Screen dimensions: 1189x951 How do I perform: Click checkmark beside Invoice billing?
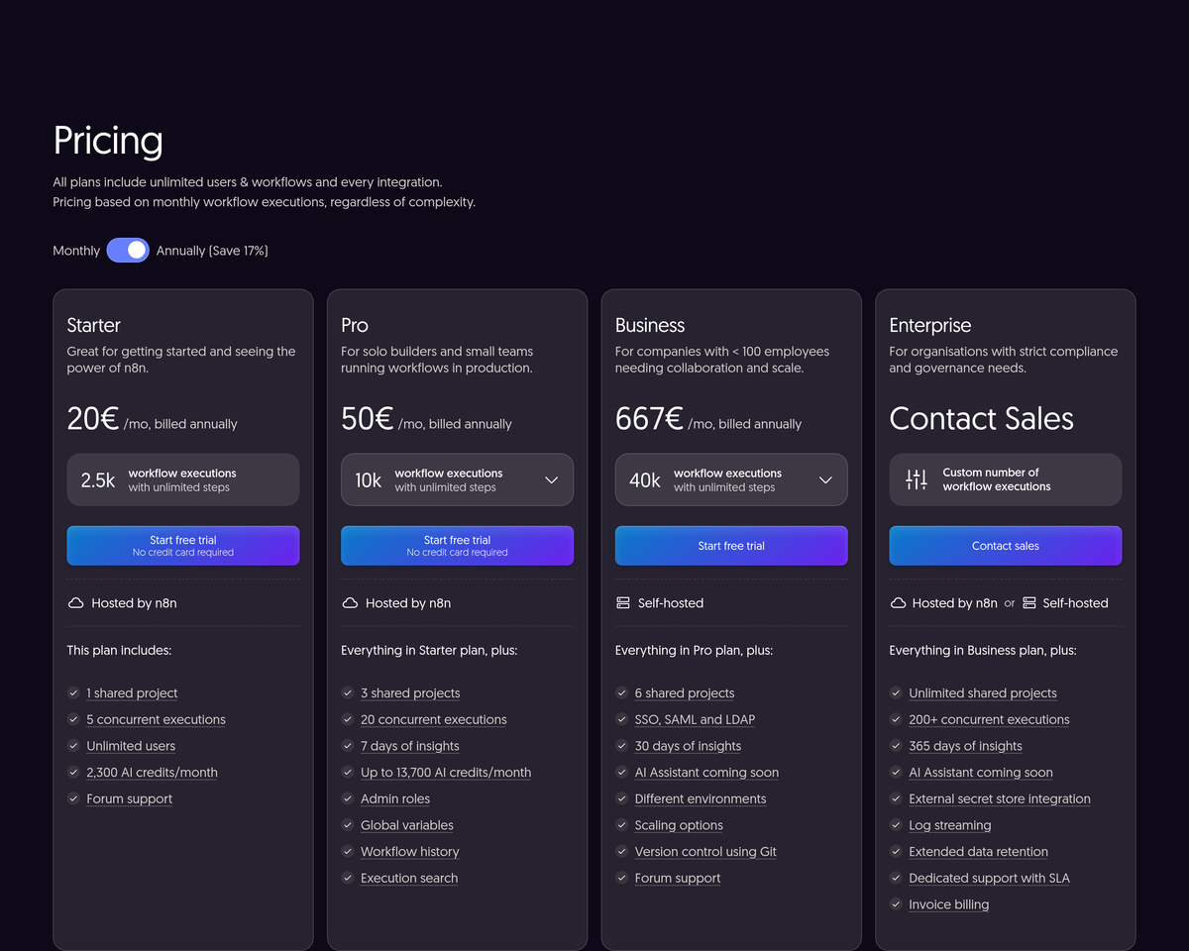[x=896, y=904]
